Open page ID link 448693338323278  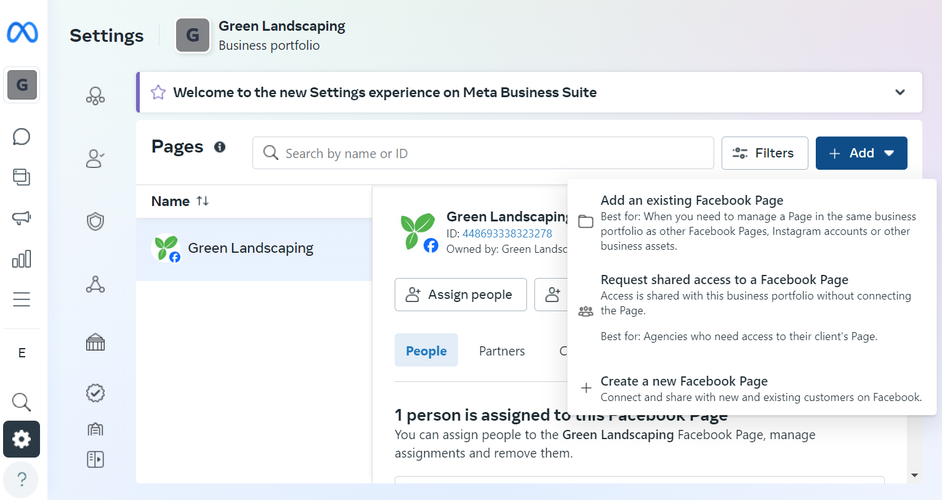click(x=507, y=234)
